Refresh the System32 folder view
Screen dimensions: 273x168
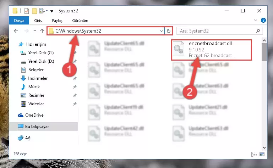click(168, 31)
